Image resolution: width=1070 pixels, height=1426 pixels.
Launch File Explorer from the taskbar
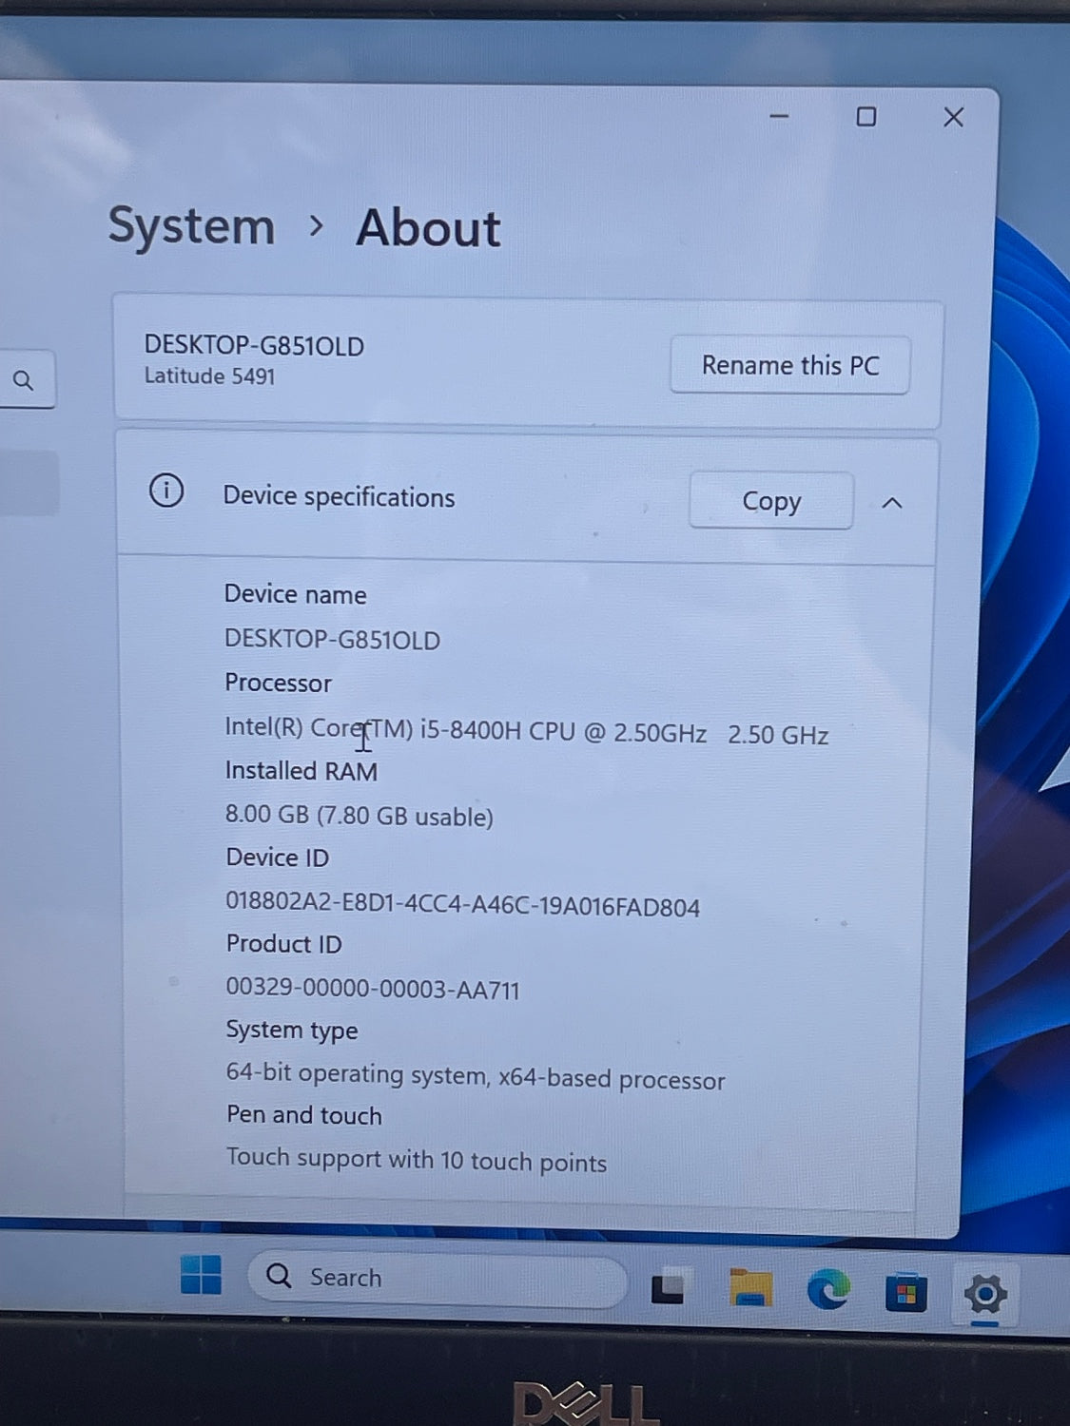click(x=749, y=1288)
